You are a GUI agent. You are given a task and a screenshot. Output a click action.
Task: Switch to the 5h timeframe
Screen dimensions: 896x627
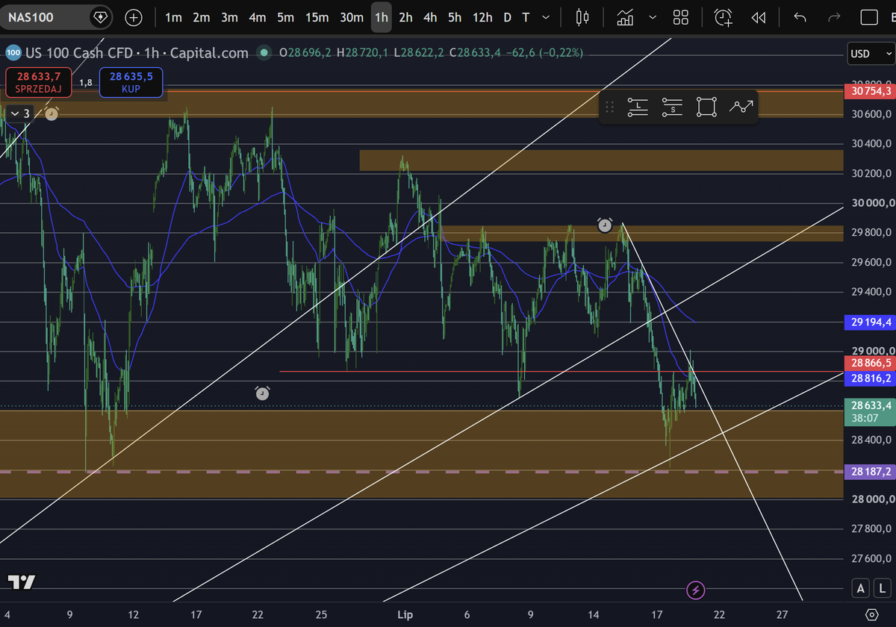455,17
